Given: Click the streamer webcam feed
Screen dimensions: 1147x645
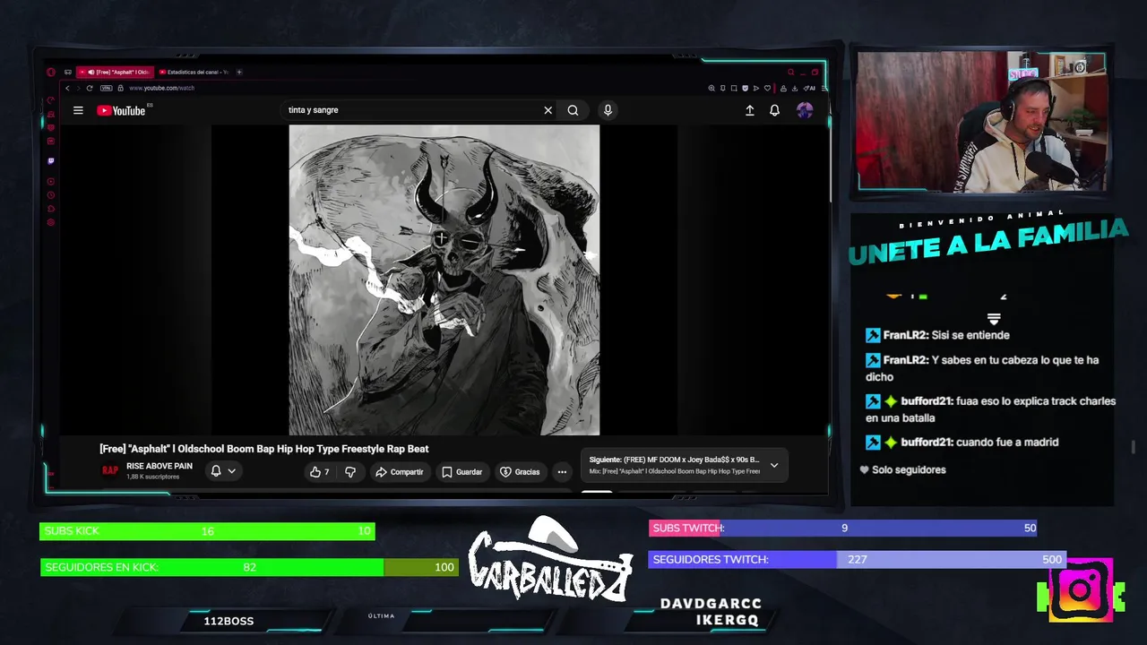Looking at the screenshot, I should 982,121.
